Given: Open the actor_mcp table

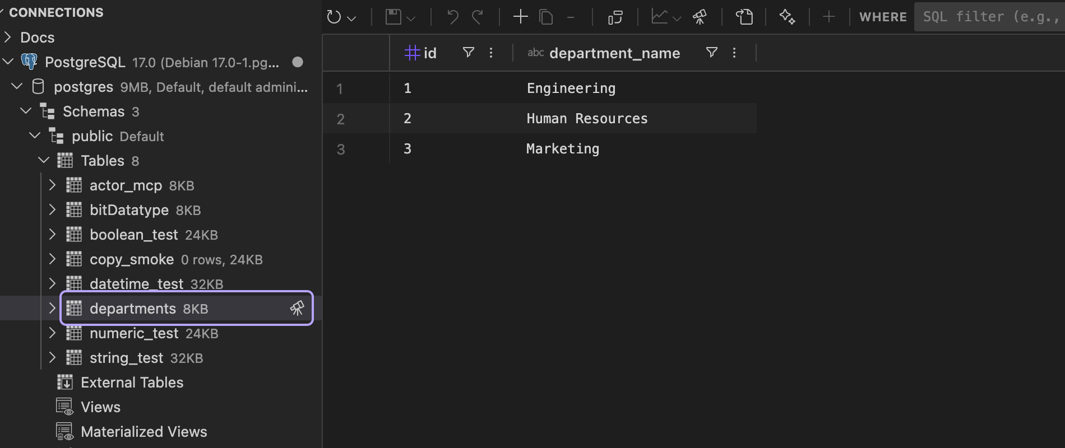Looking at the screenshot, I should click(126, 185).
